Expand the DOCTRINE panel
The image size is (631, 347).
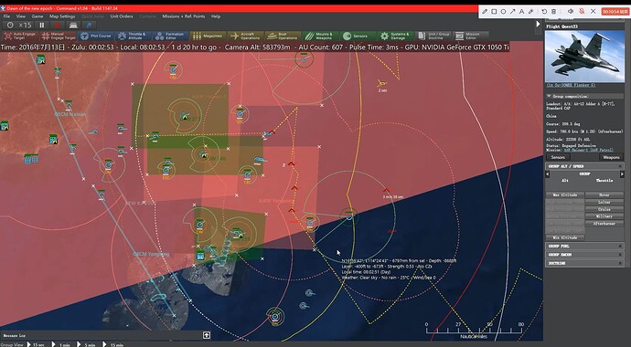(584, 263)
